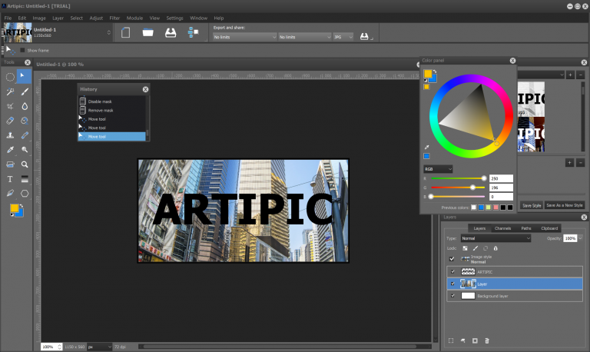This screenshot has width=590, height=352.
Task: Open the Filter menu
Action: (114, 18)
